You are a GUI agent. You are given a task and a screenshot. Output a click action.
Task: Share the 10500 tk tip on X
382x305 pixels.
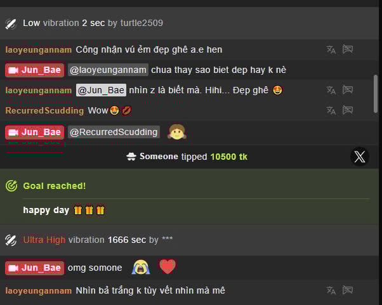coord(360,157)
